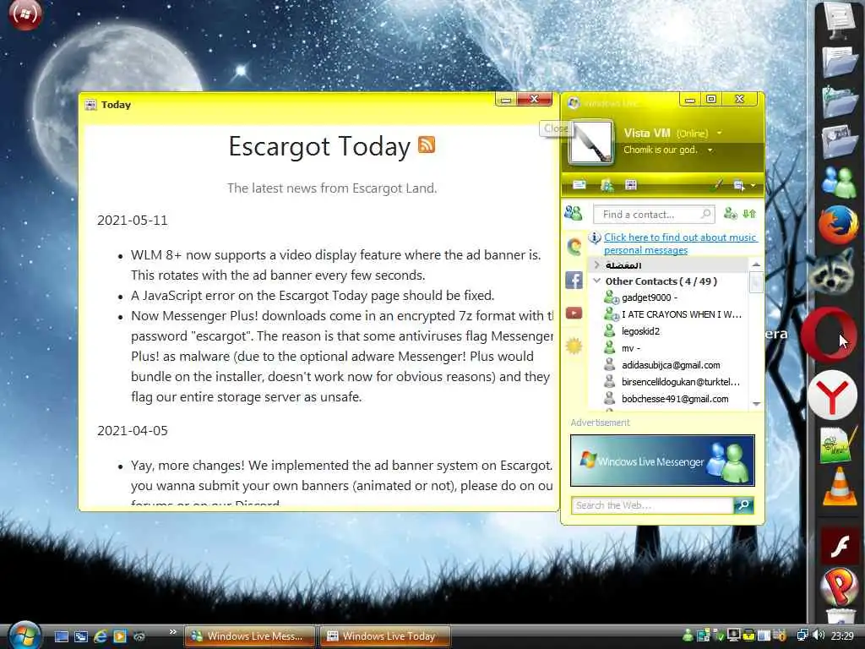Expand the Arabic-named favorites group
Screen dimensions: 865x649
pos(597,265)
